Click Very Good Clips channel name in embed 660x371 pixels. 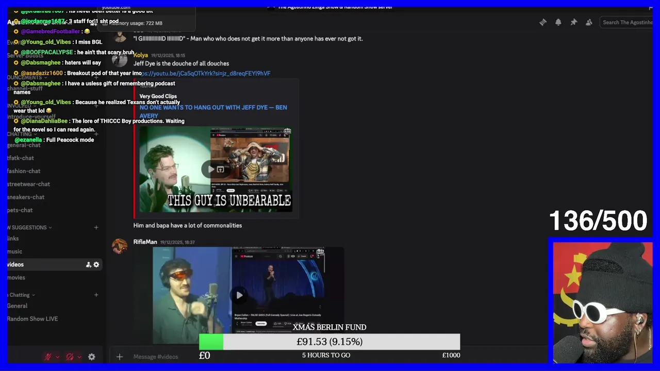click(158, 96)
